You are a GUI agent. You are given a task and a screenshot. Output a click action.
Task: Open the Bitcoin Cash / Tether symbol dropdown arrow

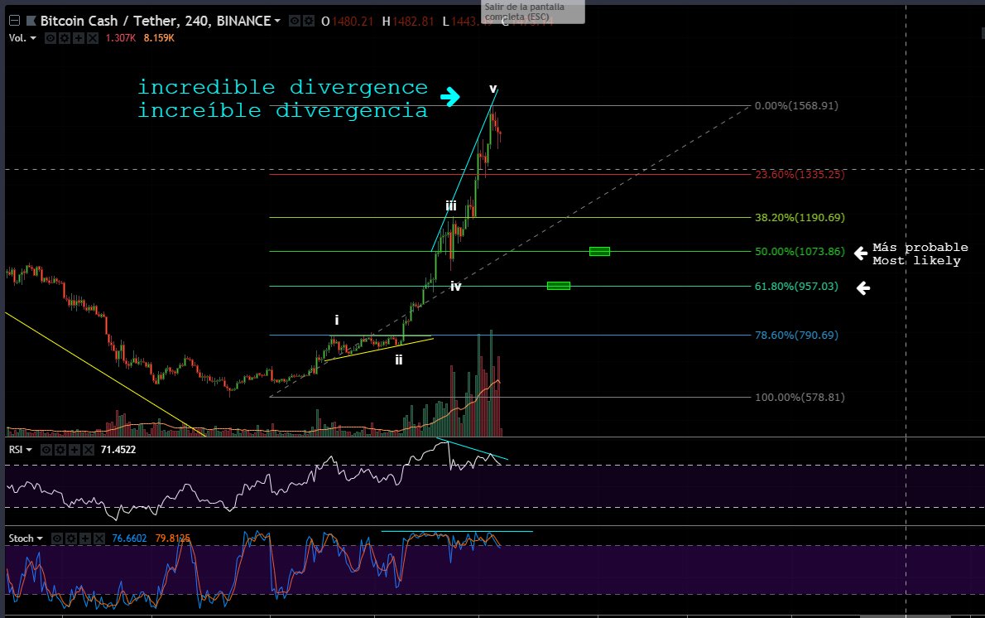[277, 21]
